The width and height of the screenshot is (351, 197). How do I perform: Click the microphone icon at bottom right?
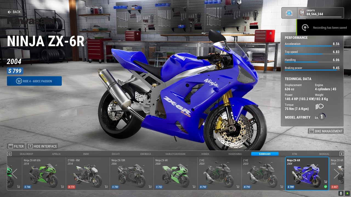pos(341,193)
